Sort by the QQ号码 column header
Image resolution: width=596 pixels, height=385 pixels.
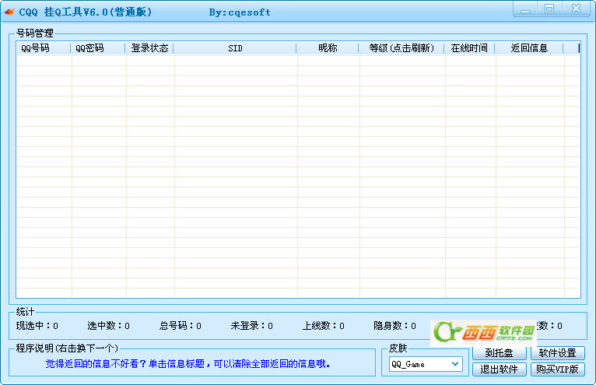pos(44,48)
